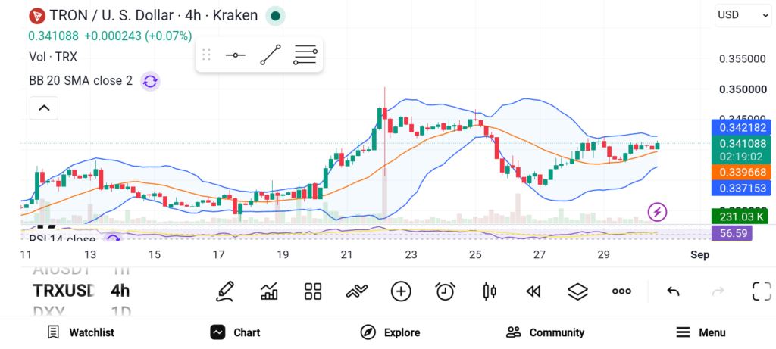The height and width of the screenshot is (349, 776).
Task: Open the layout grid templates icon
Action: pyautogui.click(x=313, y=291)
